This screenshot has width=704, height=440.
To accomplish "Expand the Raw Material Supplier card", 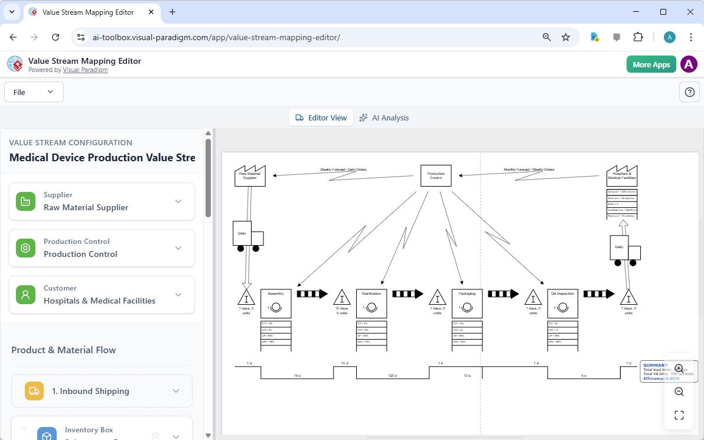I will pos(178,201).
